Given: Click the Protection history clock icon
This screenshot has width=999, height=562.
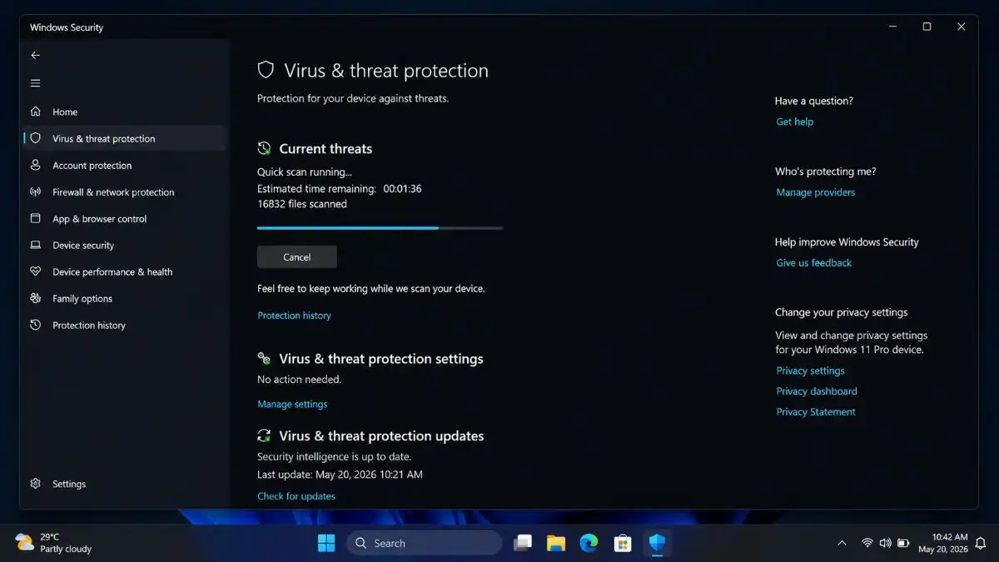Looking at the screenshot, I should pos(35,325).
